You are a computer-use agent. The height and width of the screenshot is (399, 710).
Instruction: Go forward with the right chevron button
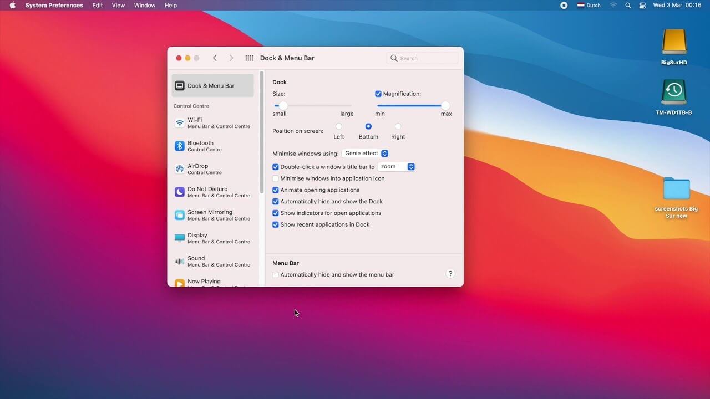[231, 58]
